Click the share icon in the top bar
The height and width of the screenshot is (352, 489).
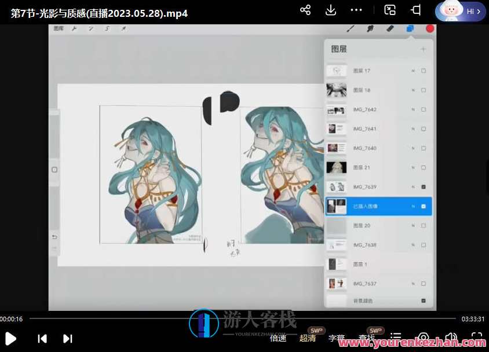305,10
